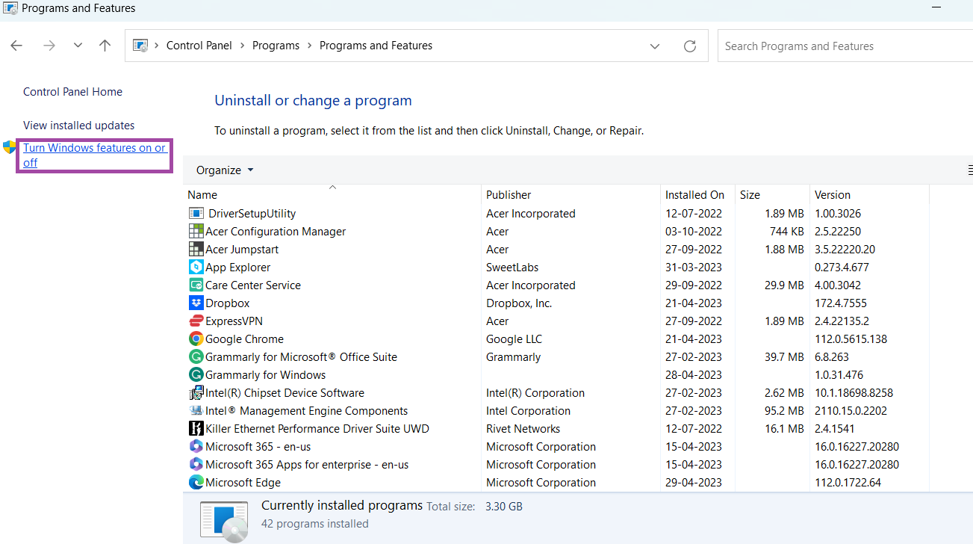Image resolution: width=973 pixels, height=544 pixels.
Task: Click the Google Chrome icon in list
Action: pos(196,339)
